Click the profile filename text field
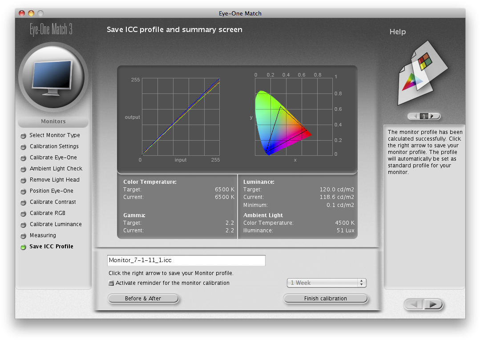This screenshot has height=340, width=480. [x=186, y=260]
